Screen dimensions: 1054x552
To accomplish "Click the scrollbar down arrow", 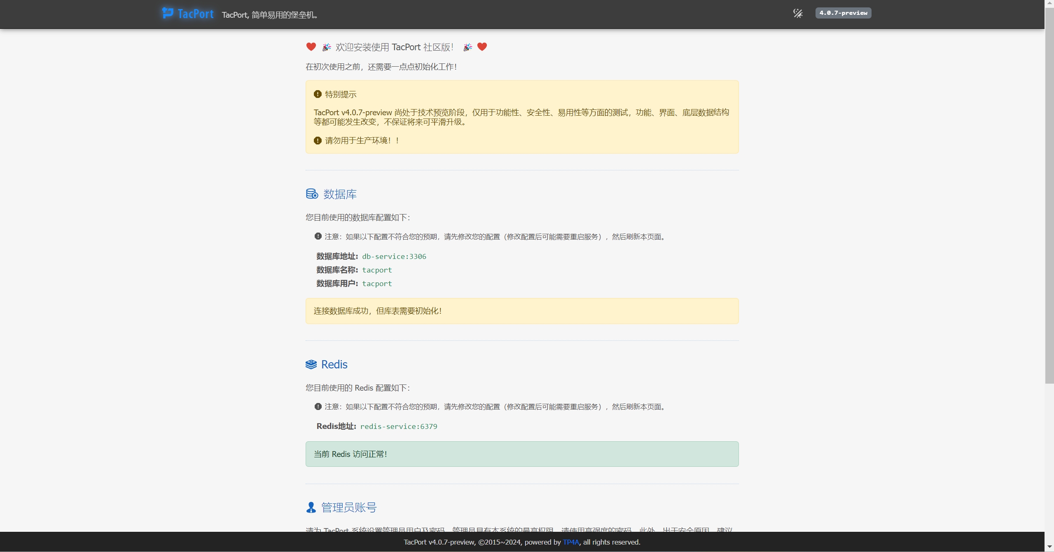I will (1049, 547).
